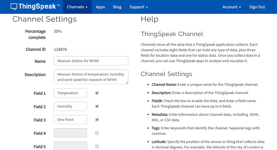Click the ThingSpeak logo
This screenshot has height=150, width=277.
point(35,7)
